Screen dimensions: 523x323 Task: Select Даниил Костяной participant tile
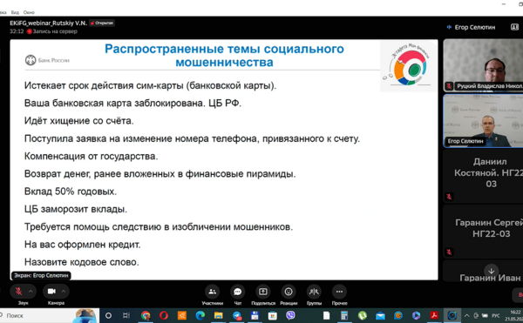pos(483,176)
